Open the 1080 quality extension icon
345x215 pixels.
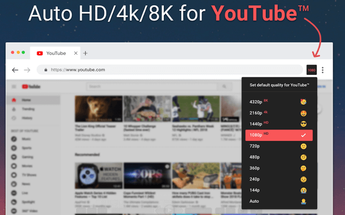(x=312, y=70)
